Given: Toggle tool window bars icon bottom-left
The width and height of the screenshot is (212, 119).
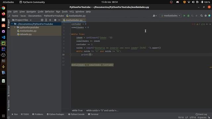Looking at the screenshot, I should (9, 118).
